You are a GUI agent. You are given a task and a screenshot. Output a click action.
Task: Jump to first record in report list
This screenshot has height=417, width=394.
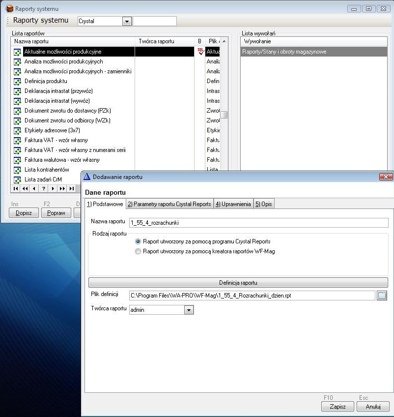16,188
